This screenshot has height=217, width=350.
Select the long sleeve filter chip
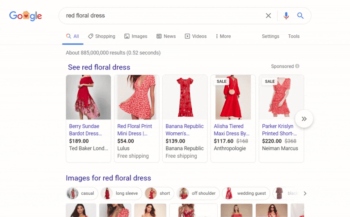point(121,193)
